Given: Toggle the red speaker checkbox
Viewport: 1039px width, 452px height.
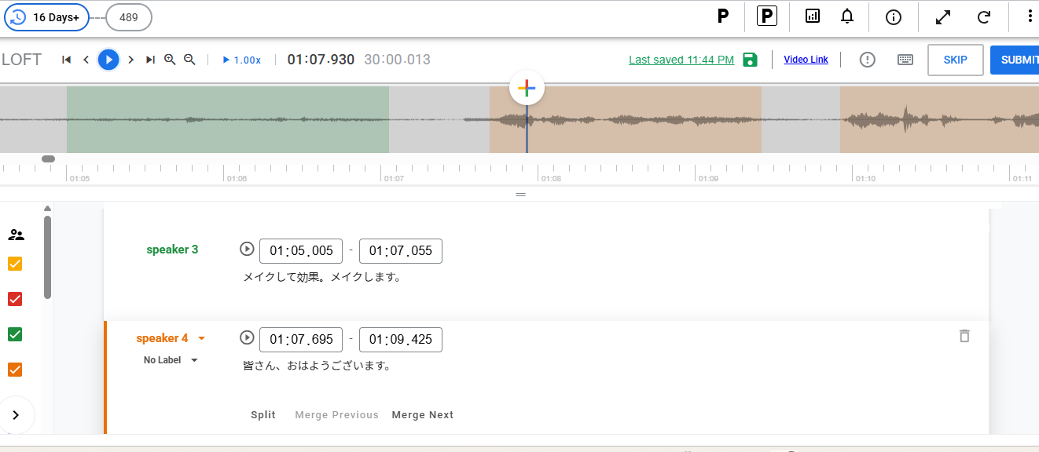Looking at the screenshot, I should (x=15, y=299).
